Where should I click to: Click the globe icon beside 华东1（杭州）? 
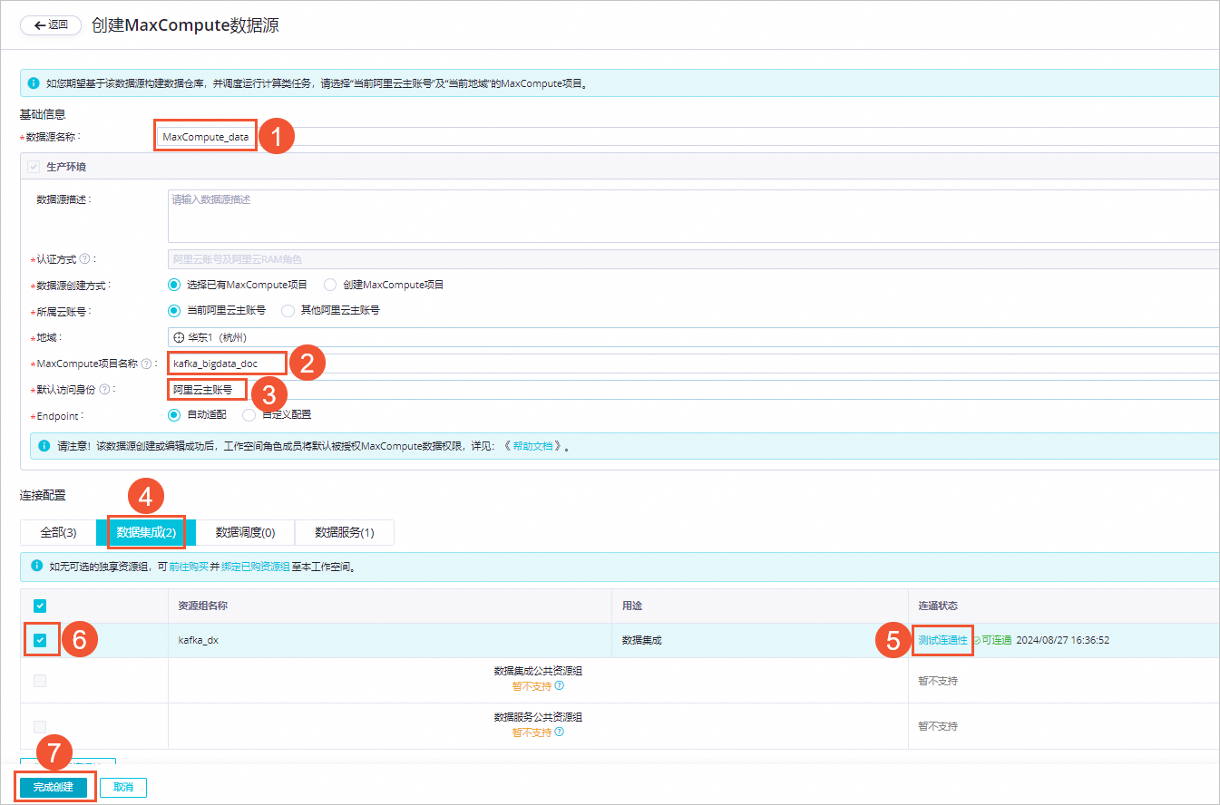click(x=179, y=337)
